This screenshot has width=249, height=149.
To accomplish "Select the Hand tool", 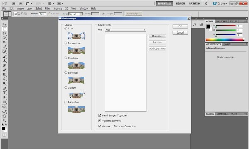I will pos(5,116).
